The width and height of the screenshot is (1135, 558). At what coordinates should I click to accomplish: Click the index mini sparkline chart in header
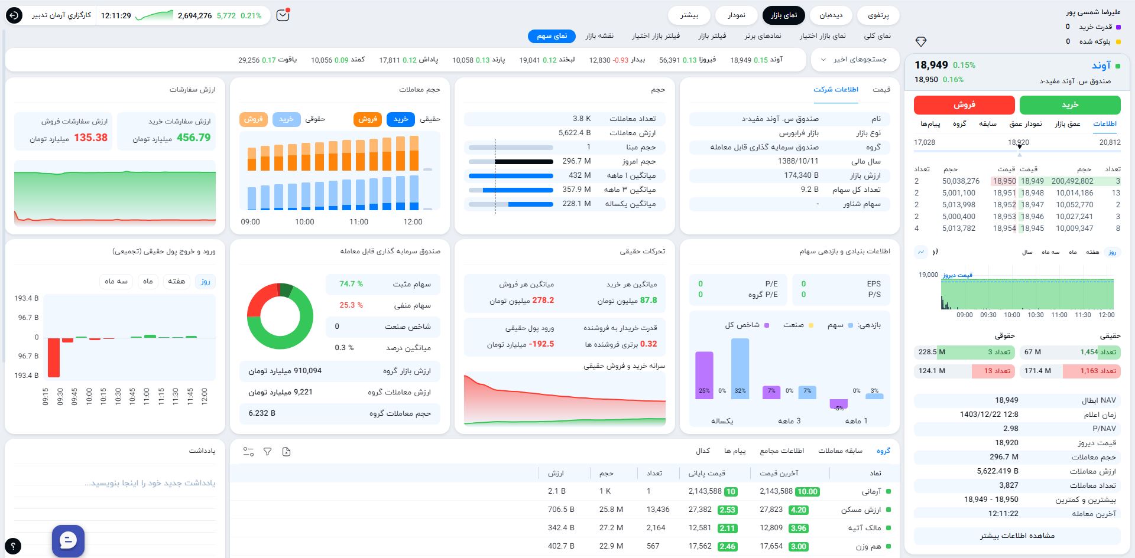tap(154, 15)
